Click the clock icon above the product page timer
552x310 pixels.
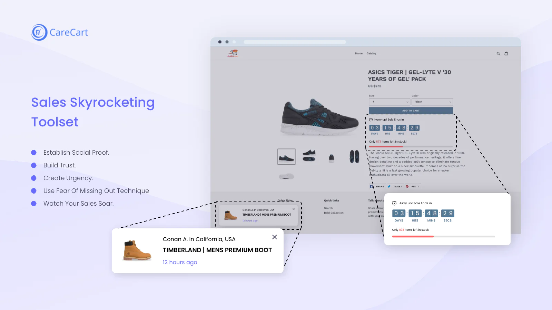click(371, 120)
